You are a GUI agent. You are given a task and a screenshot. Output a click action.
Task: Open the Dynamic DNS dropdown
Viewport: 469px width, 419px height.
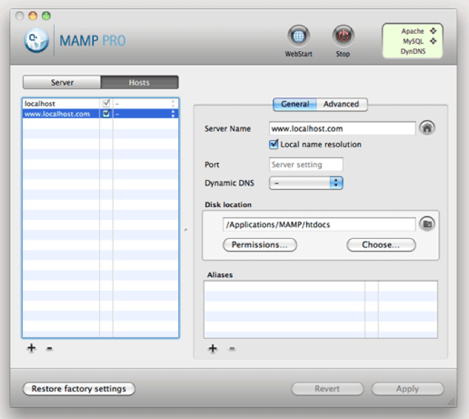pyautogui.click(x=306, y=183)
